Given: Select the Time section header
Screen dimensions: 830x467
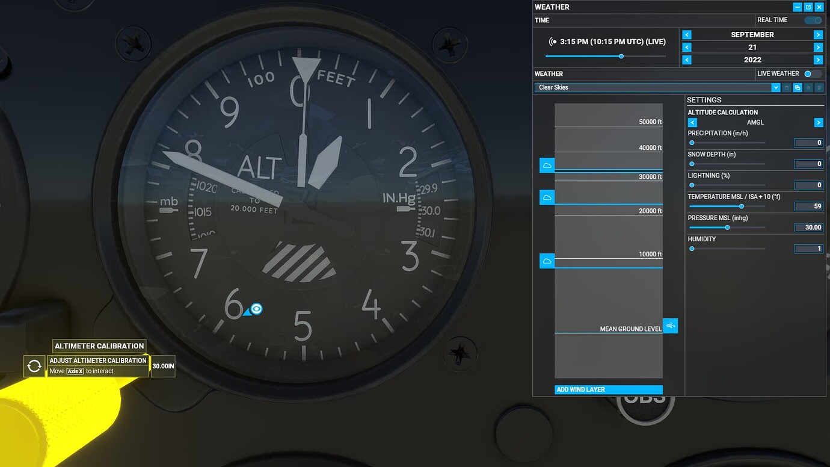Looking at the screenshot, I should point(541,20).
